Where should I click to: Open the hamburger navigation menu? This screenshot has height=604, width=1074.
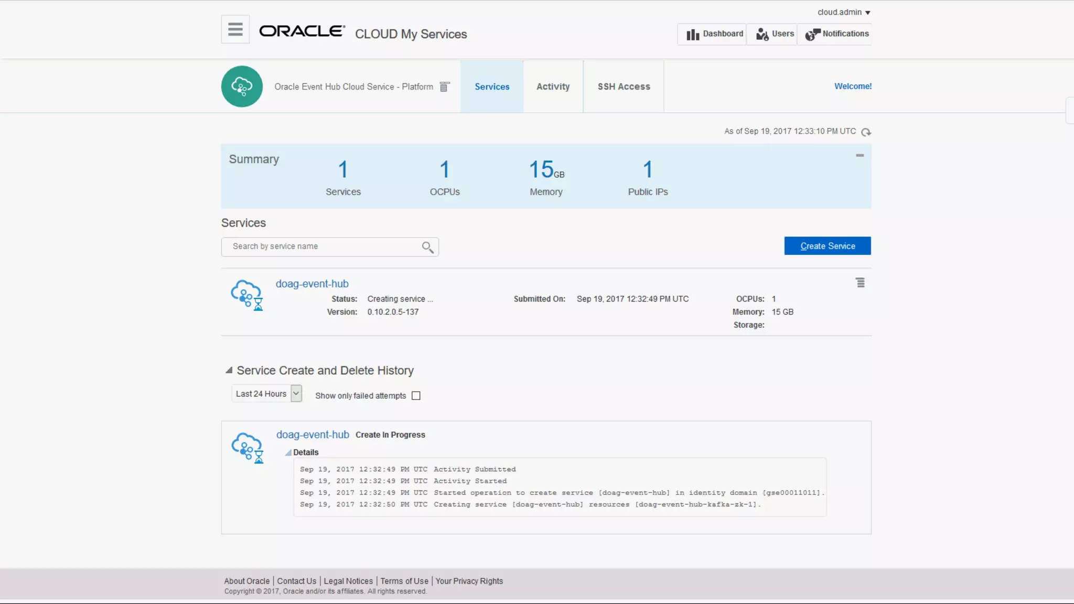pyautogui.click(x=235, y=29)
